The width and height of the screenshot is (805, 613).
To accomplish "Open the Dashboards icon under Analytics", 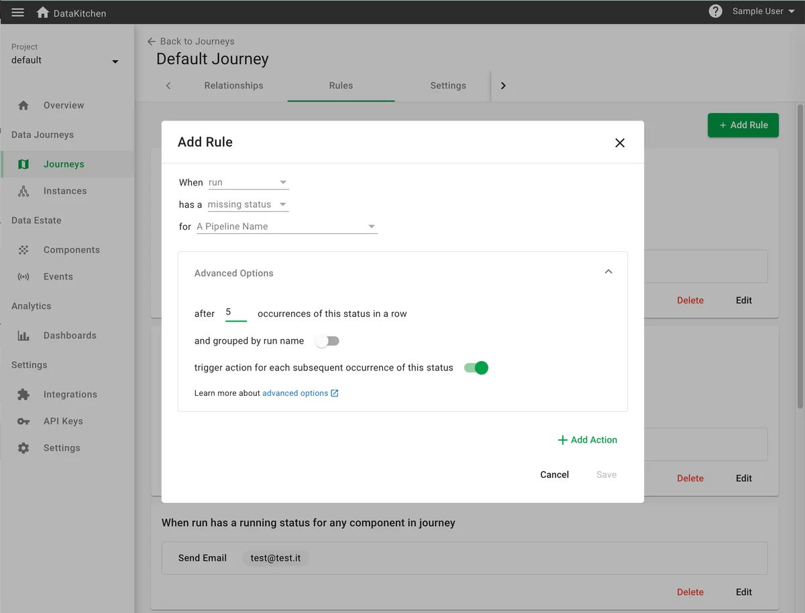I will pos(23,335).
